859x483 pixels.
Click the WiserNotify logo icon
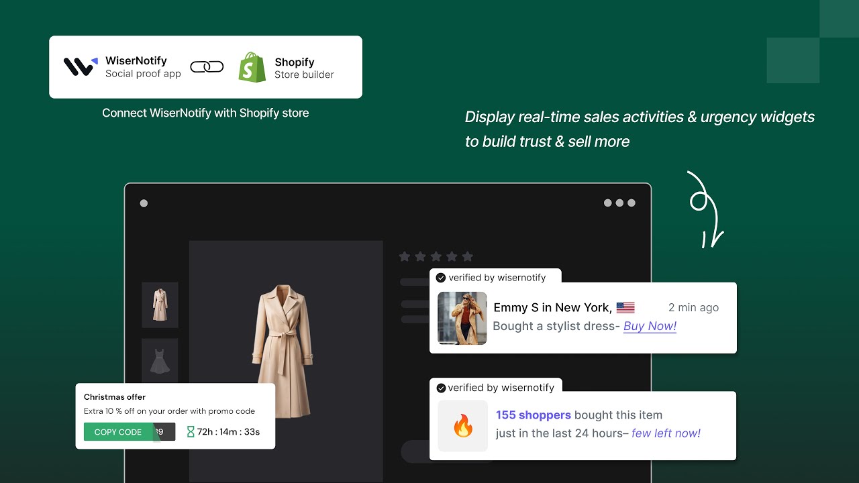(81, 66)
